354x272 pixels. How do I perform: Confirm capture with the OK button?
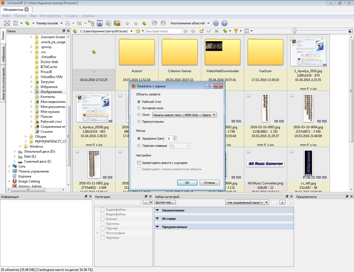click(187, 183)
